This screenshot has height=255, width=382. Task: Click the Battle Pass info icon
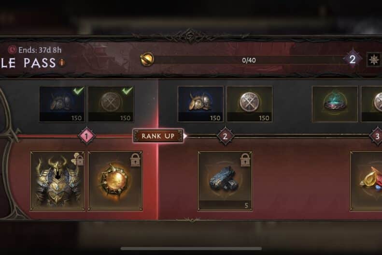click(x=62, y=63)
